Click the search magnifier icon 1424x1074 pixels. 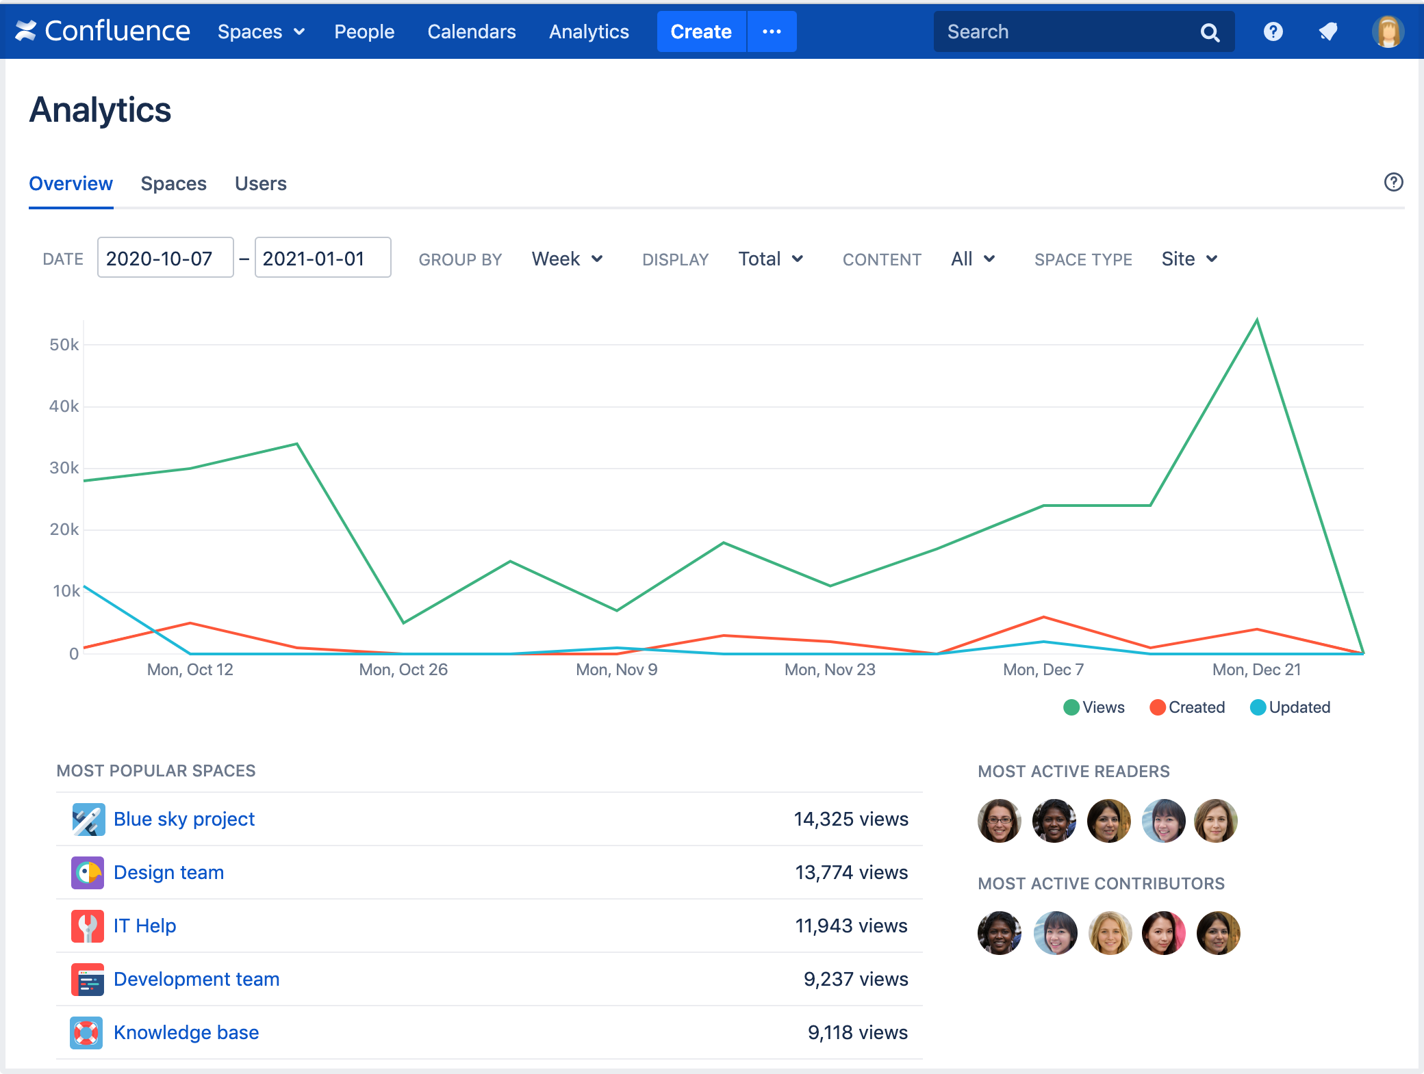(1210, 32)
